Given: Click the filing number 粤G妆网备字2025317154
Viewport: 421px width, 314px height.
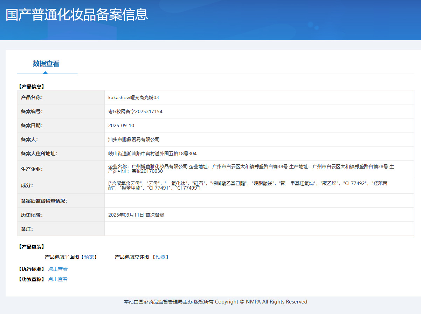Looking at the screenshot, I should pyautogui.click(x=135, y=111).
